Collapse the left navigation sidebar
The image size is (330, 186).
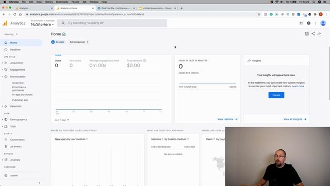[39, 183]
